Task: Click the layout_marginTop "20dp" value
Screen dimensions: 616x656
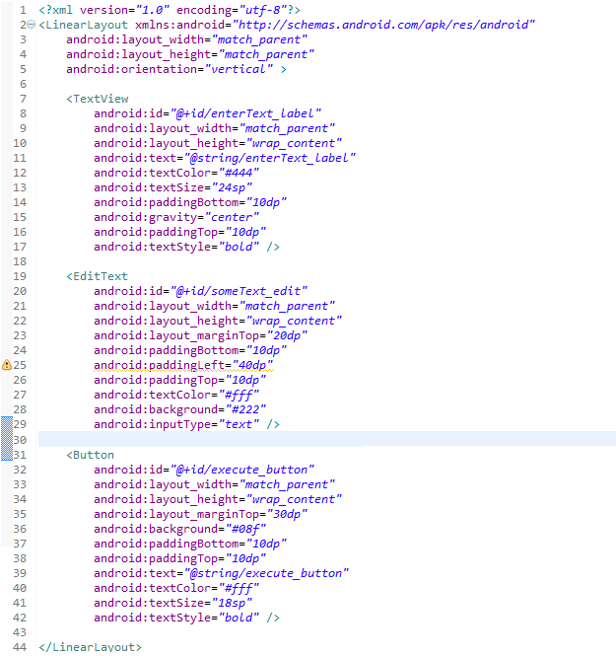Action: 287,335
